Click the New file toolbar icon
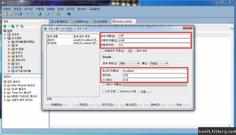Image resolution: width=236 pixels, height=135 pixels. click(x=6, y=14)
